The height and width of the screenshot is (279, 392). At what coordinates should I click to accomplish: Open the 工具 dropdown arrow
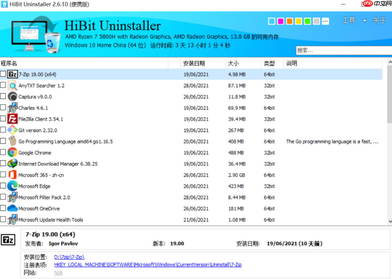click(x=365, y=21)
